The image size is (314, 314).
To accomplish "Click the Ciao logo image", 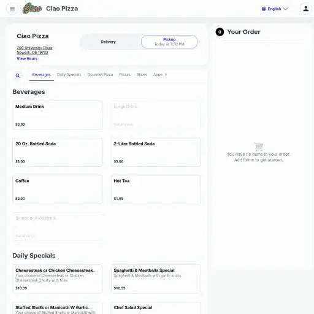I will 32,9.
